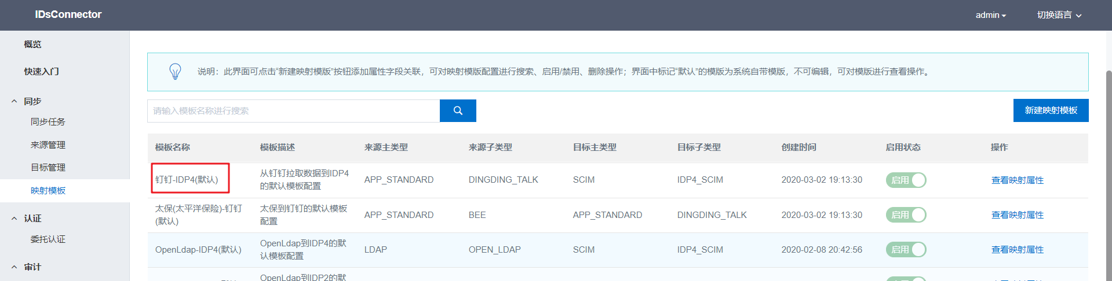The image size is (1112, 281).
Task: Open 查看映射属性 for OpenLdap-IDP4(默认) row
Action: [x=1017, y=250]
